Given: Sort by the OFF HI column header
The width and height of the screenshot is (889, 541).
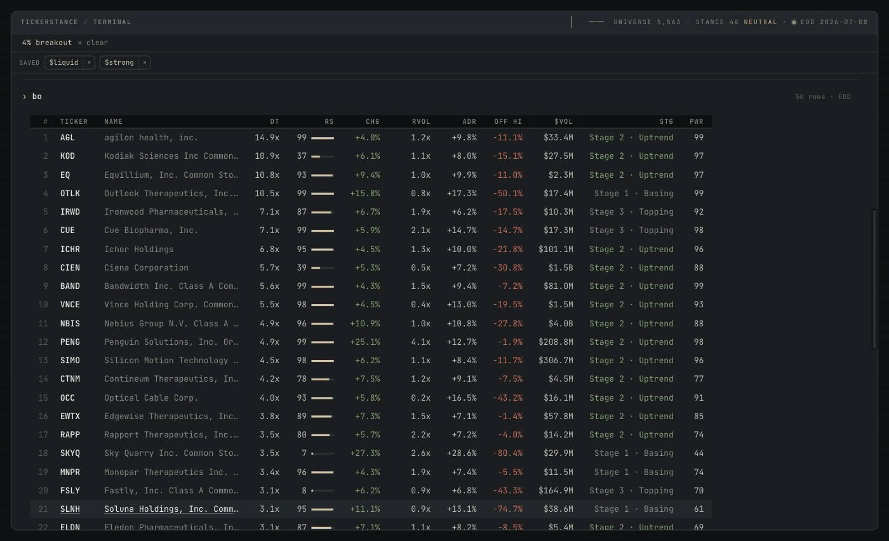Looking at the screenshot, I should [x=508, y=121].
